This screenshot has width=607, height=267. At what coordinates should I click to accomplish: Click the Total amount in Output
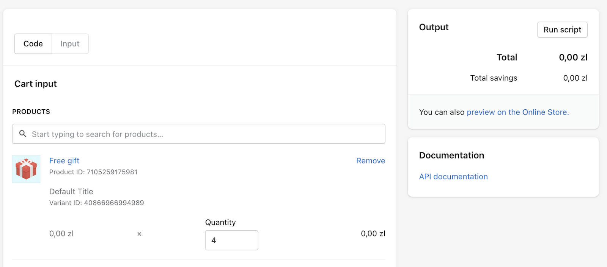573,57
